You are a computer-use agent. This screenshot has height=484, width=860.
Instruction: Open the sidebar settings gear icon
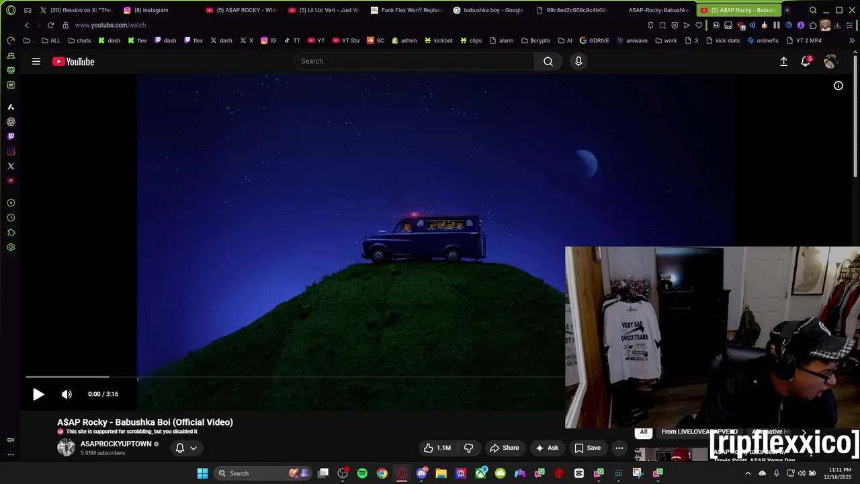pyautogui.click(x=11, y=247)
